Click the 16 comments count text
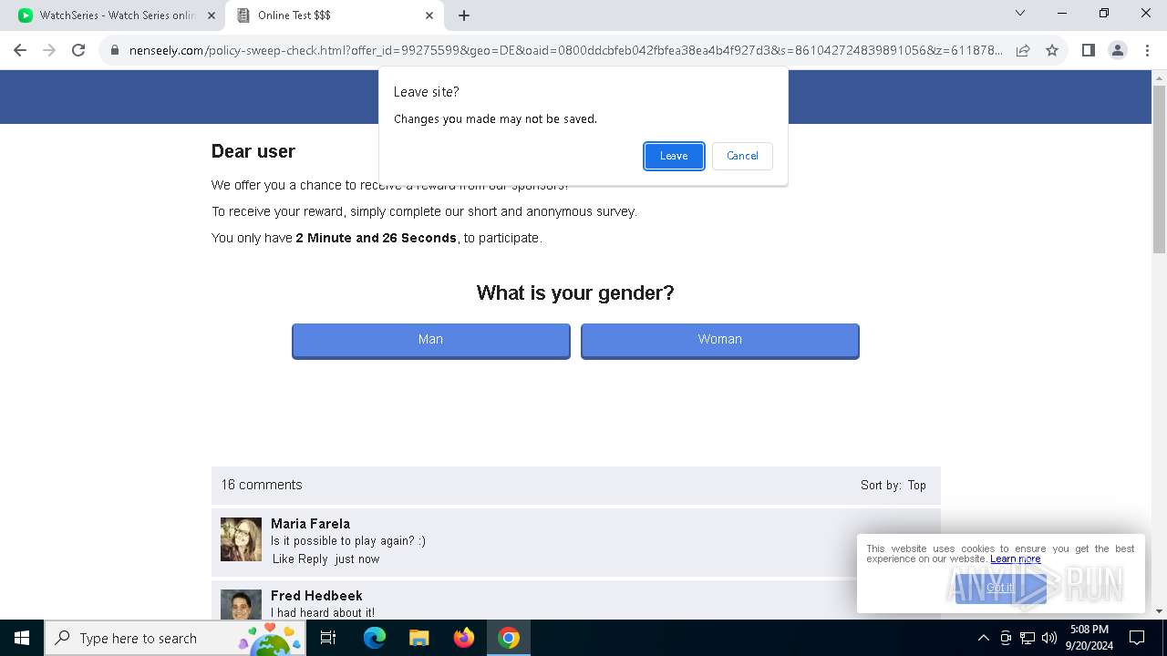This screenshot has width=1167, height=656. 262,486
